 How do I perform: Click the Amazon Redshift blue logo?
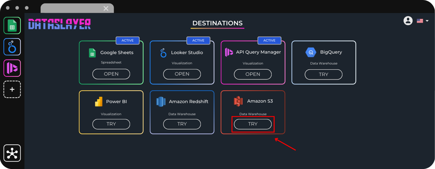(x=161, y=102)
